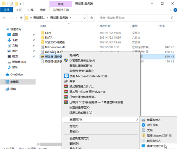
Task: Choose 剪切(T) from context menu
Action: pyautogui.click(x=74, y=126)
